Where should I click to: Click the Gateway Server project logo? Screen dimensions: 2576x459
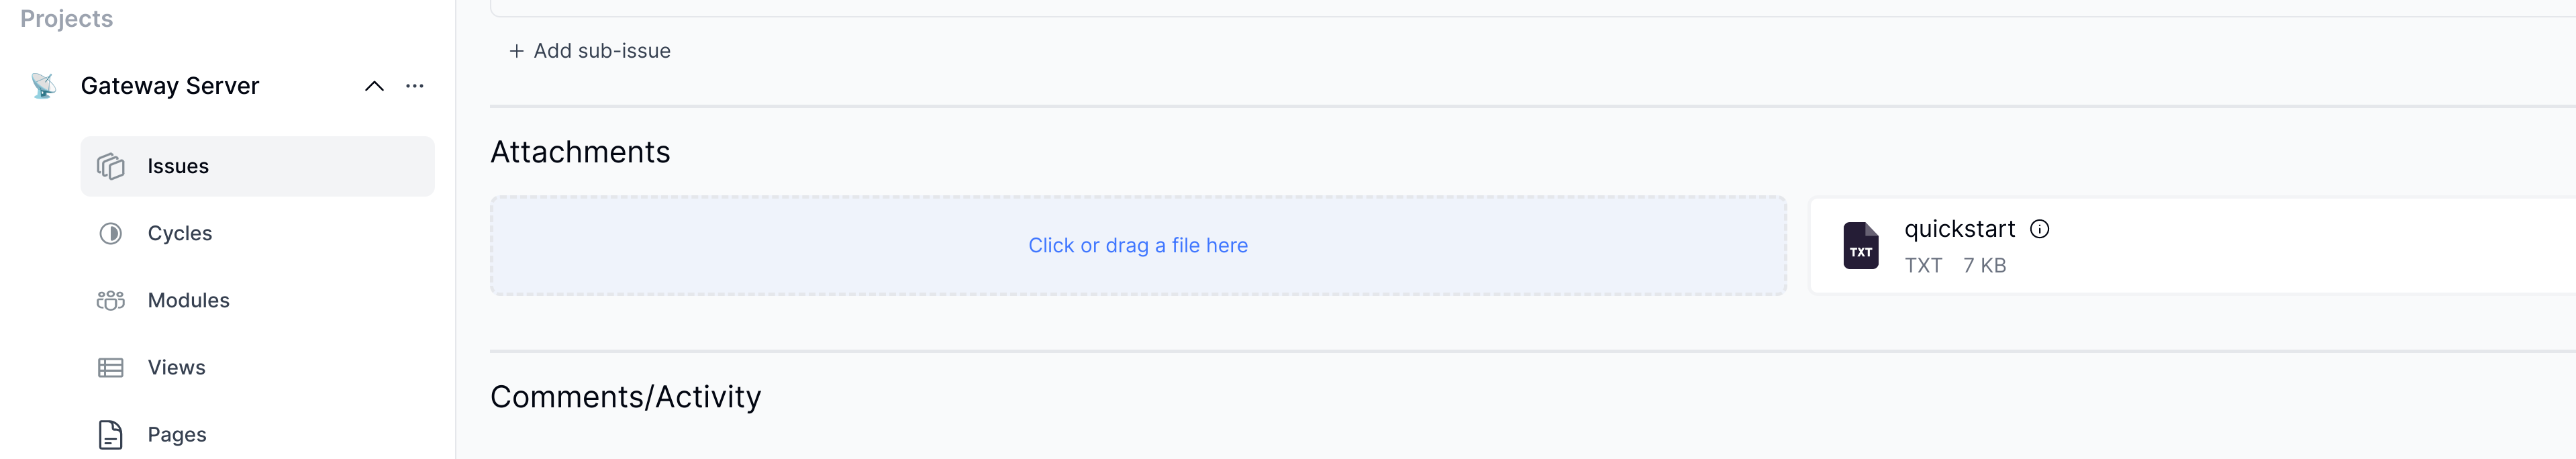coord(42,85)
